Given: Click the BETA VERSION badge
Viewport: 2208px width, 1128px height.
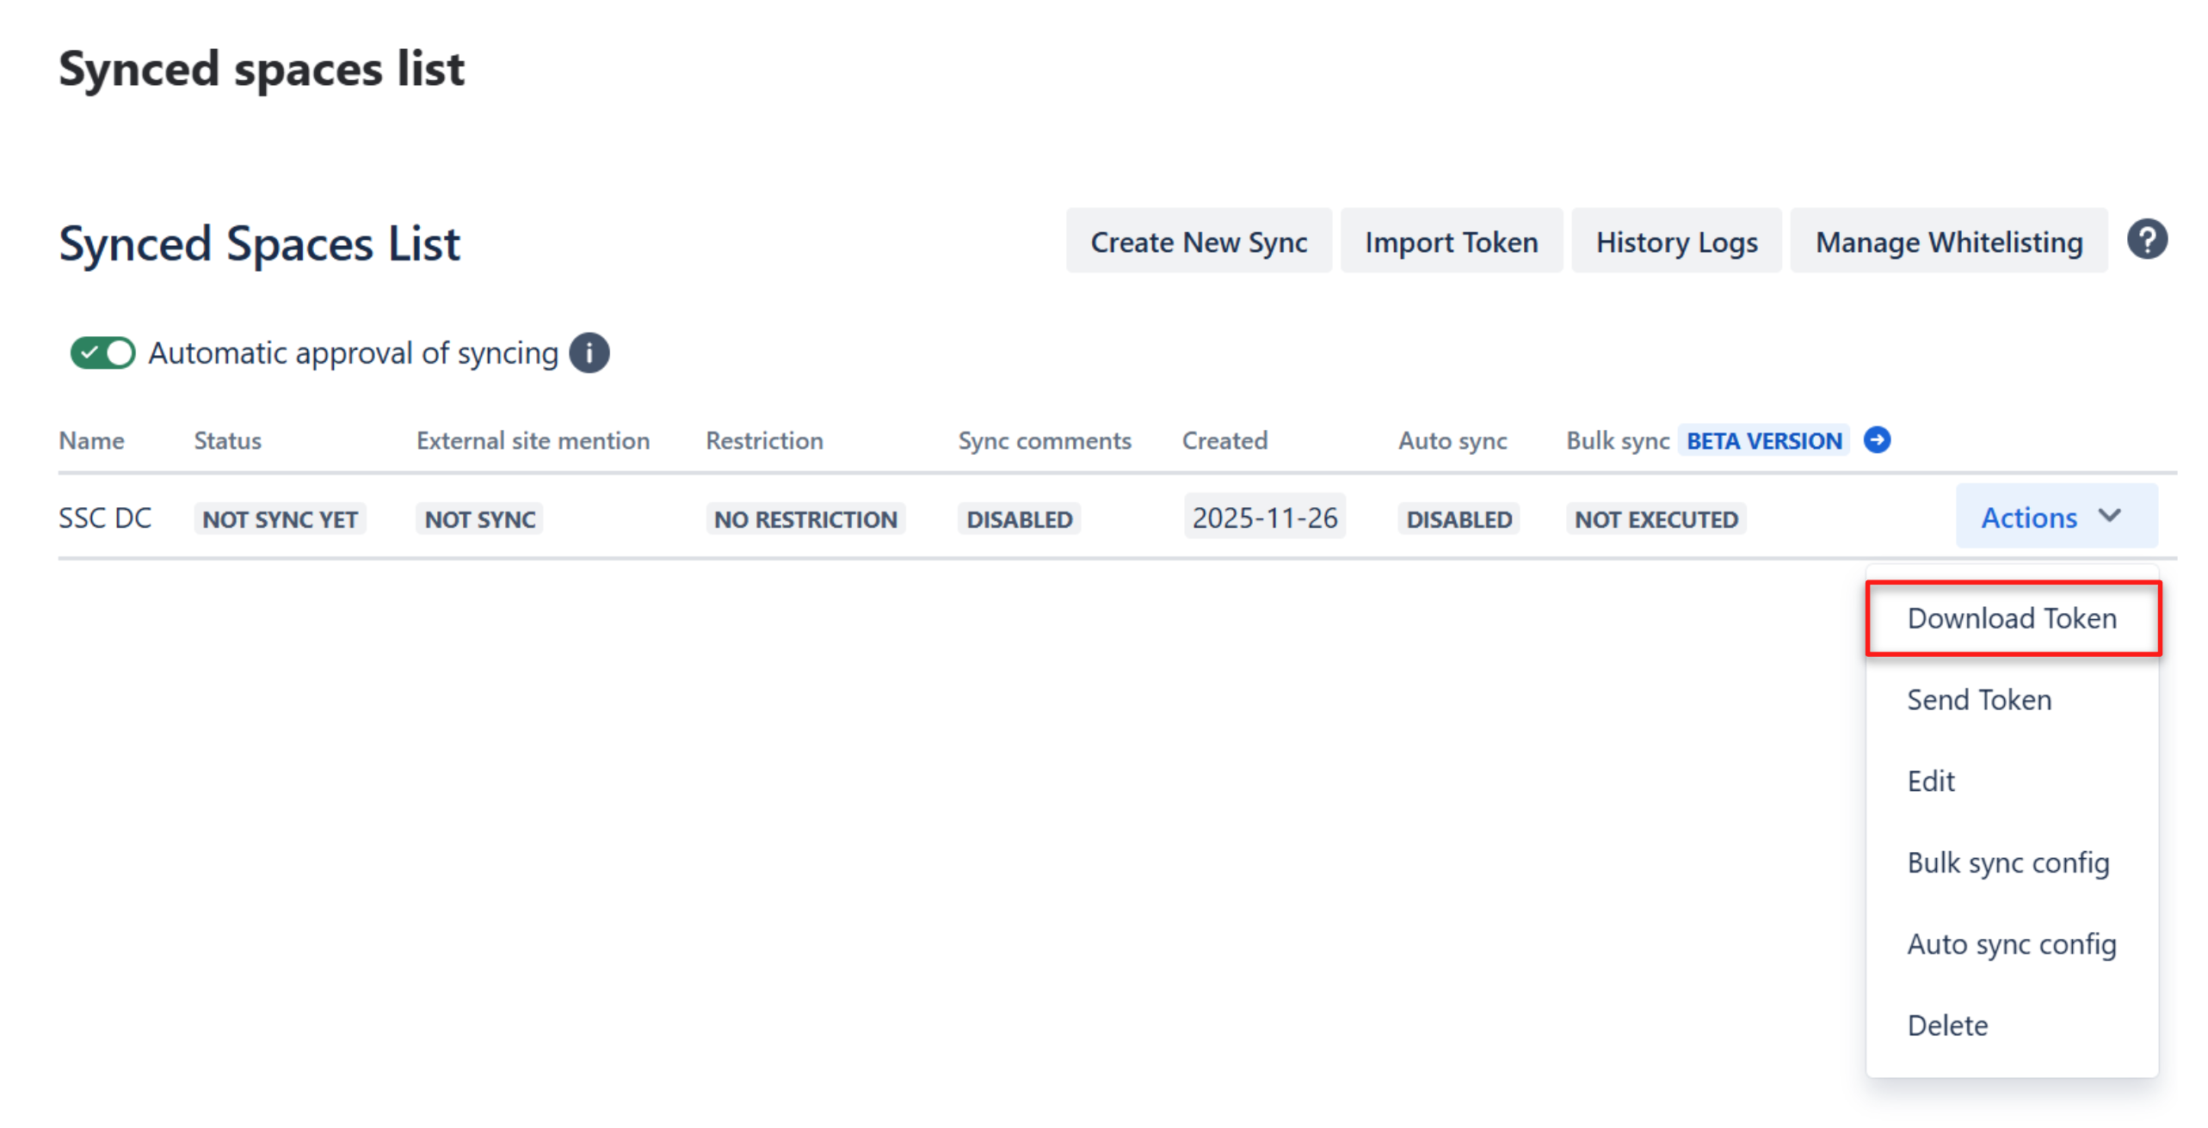Looking at the screenshot, I should [1763, 441].
